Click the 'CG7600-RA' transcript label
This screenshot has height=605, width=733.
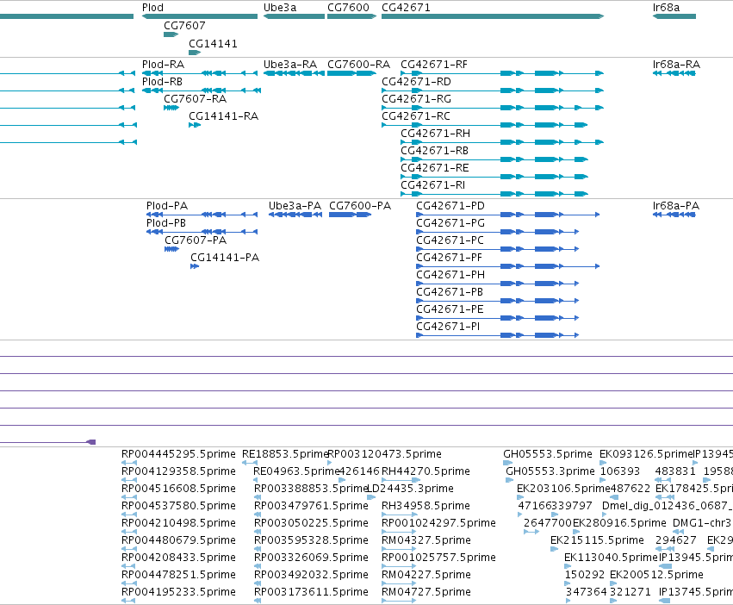tap(358, 64)
